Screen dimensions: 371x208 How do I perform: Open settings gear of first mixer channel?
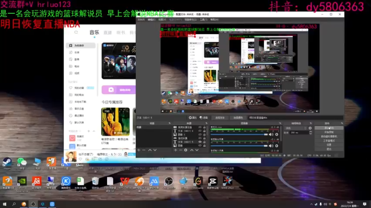coord(276,135)
